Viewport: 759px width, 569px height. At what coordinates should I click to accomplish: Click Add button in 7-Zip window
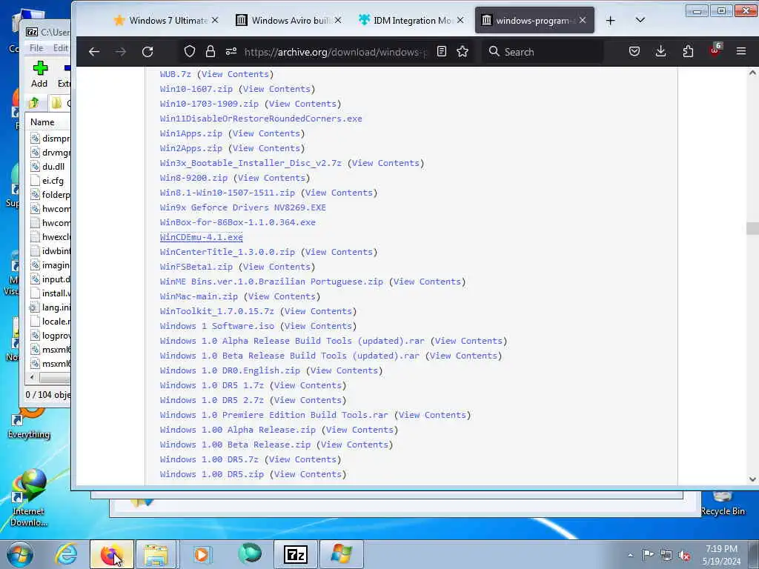click(39, 75)
